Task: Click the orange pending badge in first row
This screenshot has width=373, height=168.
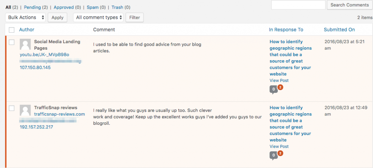Action: point(280,87)
